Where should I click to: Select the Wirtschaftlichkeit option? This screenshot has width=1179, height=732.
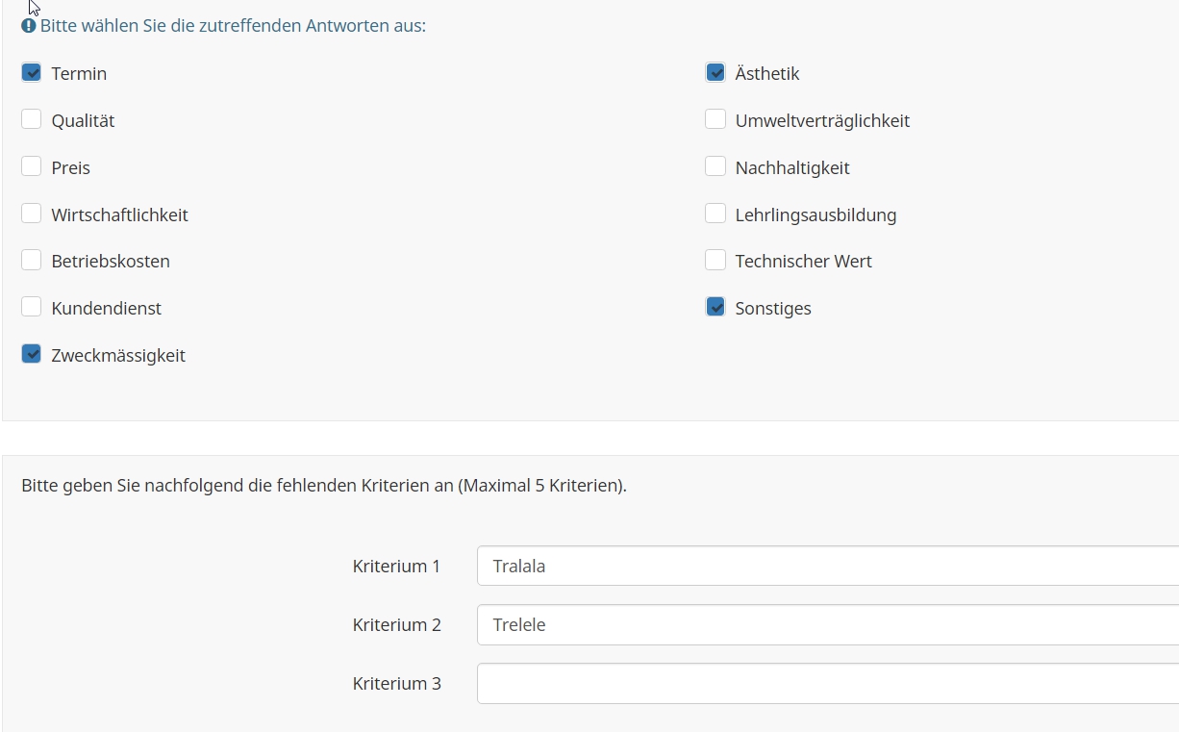coord(32,214)
